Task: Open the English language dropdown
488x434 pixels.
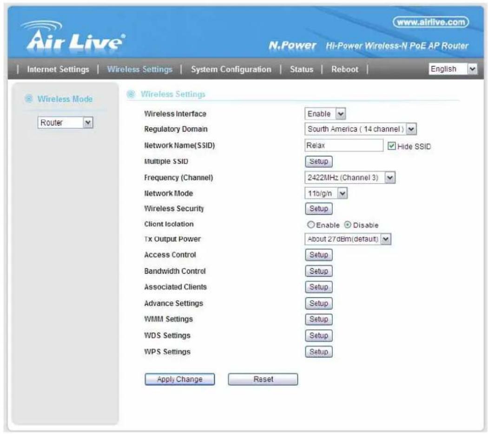Action: pyautogui.click(x=453, y=69)
